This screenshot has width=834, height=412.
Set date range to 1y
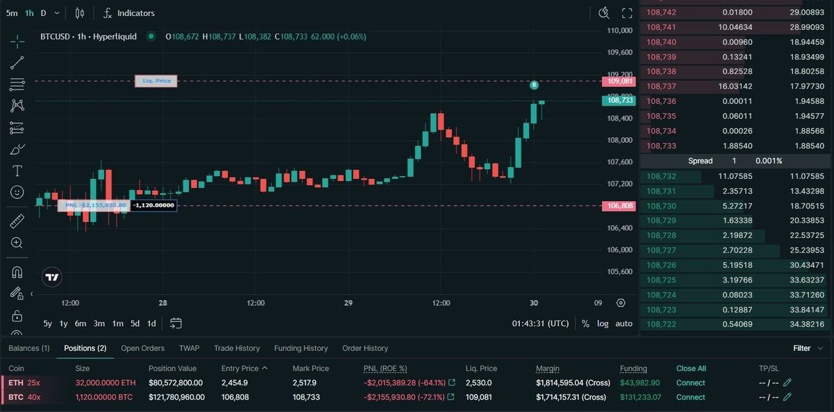63,323
